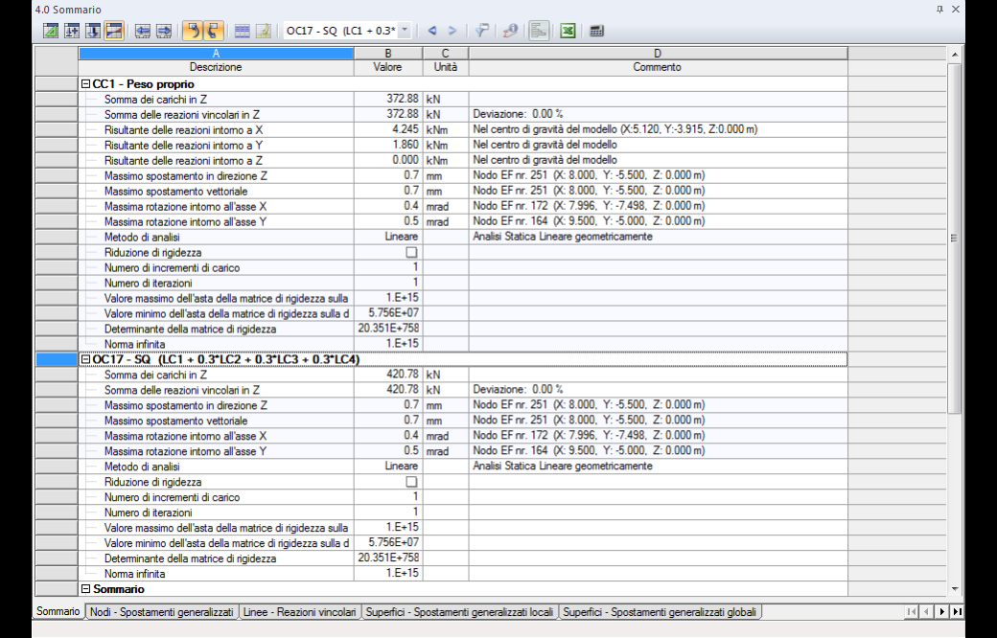Select column B header
Screen dimensions: 997x638
[388, 54]
